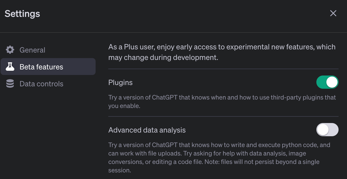Click the divider line above Plugins

(x=223, y=69)
